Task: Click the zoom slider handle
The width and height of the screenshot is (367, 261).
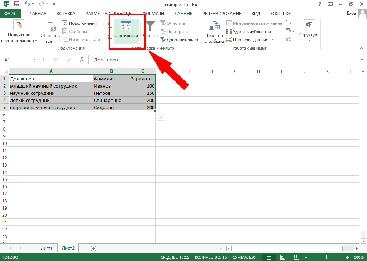Action: (326, 257)
